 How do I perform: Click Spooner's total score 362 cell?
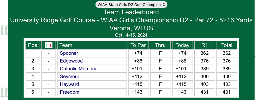227,53
